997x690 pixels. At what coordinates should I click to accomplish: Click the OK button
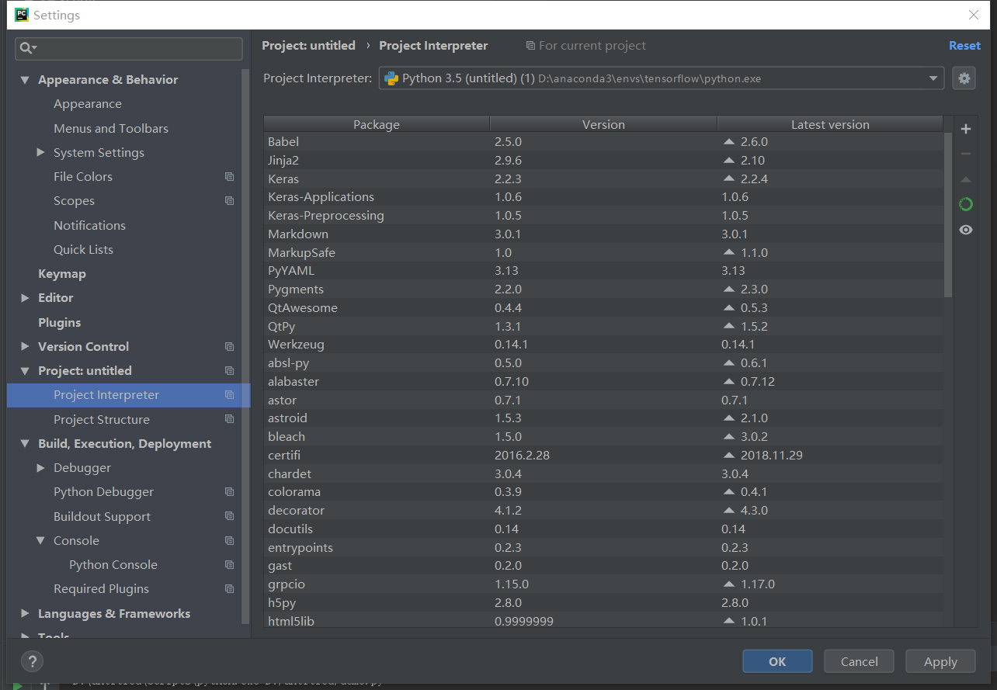pos(777,661)
